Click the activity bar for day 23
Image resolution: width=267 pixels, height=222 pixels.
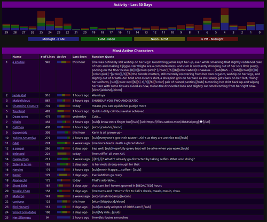pyautogui.click(x=59, y=24)
